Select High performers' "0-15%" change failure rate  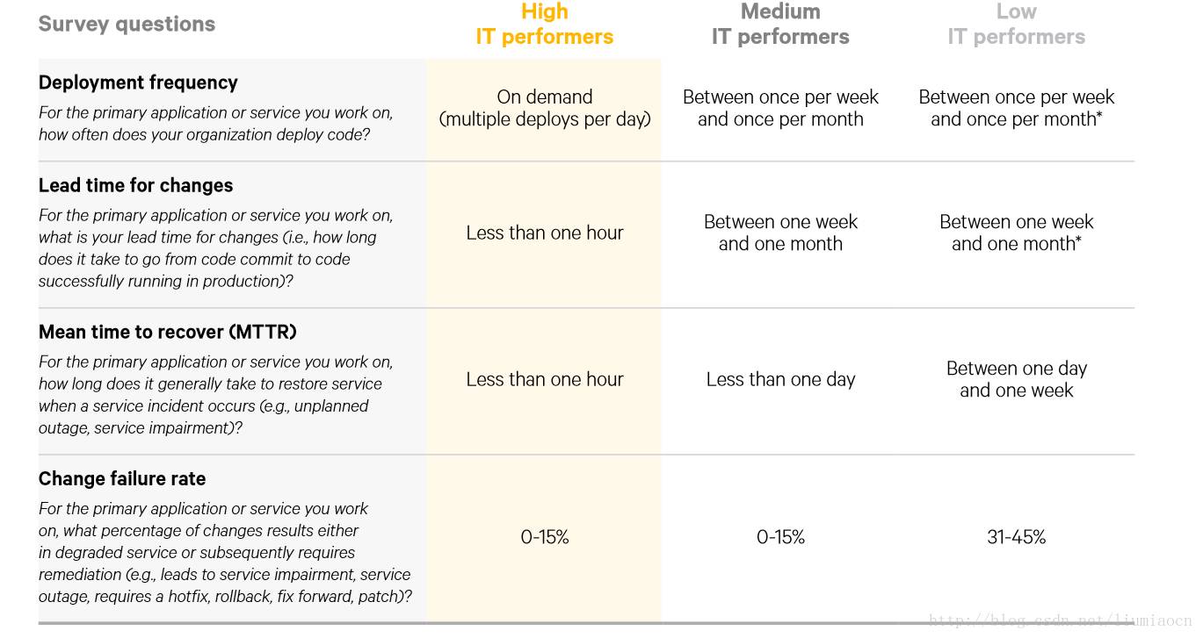click(545, 537)
